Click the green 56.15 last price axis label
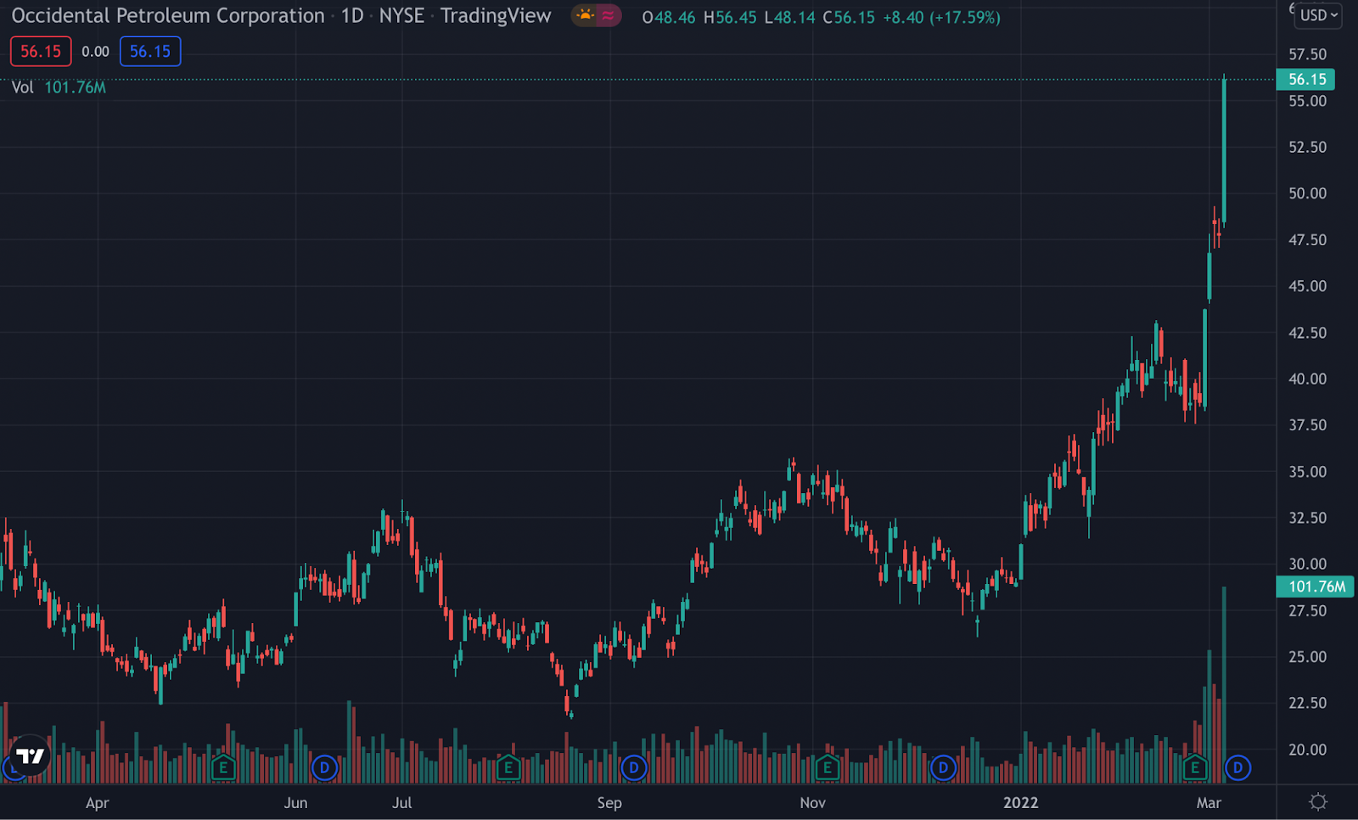Viewport: 1358px width, 820px height. [x=1306, y=79]
